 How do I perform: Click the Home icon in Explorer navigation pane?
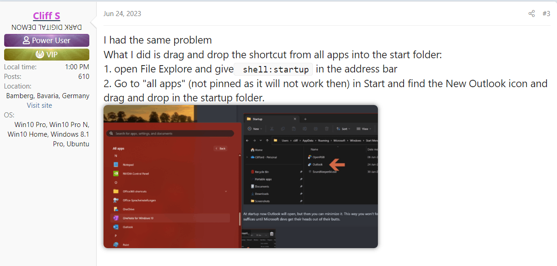pos(252,150)
